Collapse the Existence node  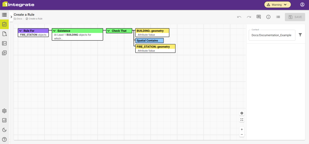click(54, 31)
